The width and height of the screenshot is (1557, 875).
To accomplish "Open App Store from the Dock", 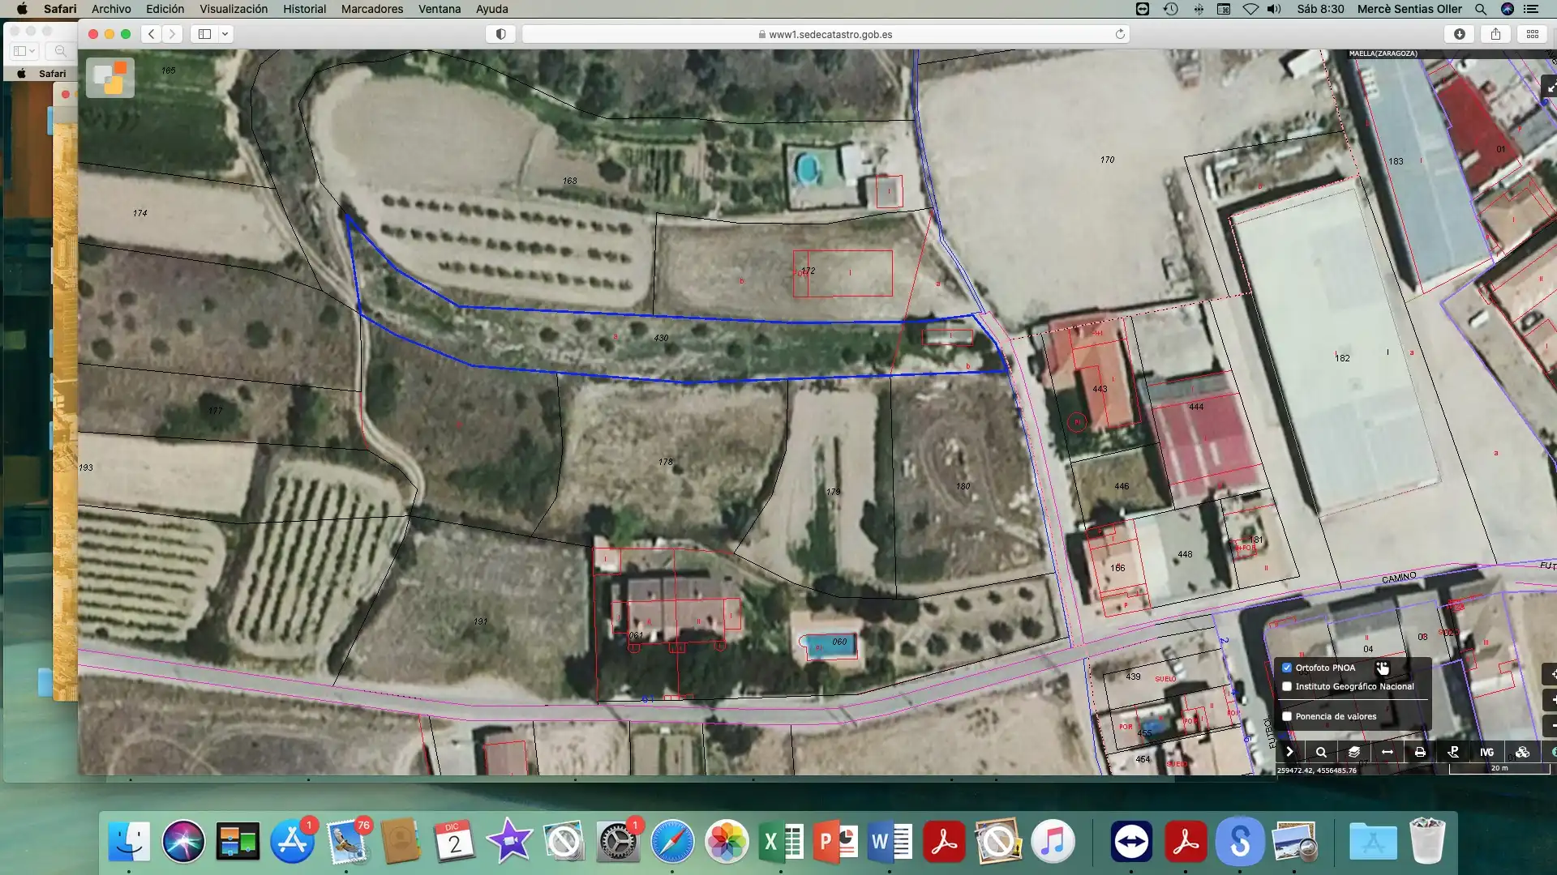I will tap(292, 842).
